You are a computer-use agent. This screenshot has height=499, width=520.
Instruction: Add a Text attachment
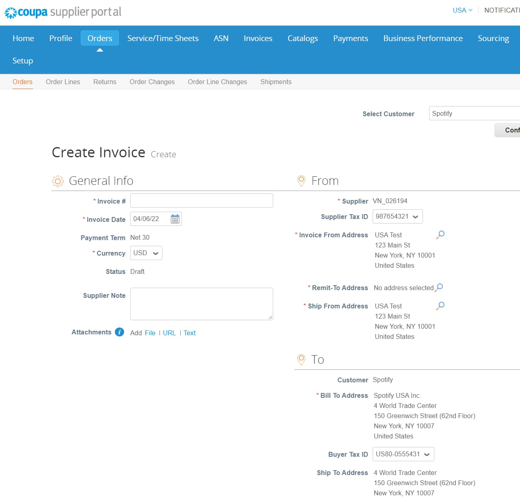click(x=189, y=333)
